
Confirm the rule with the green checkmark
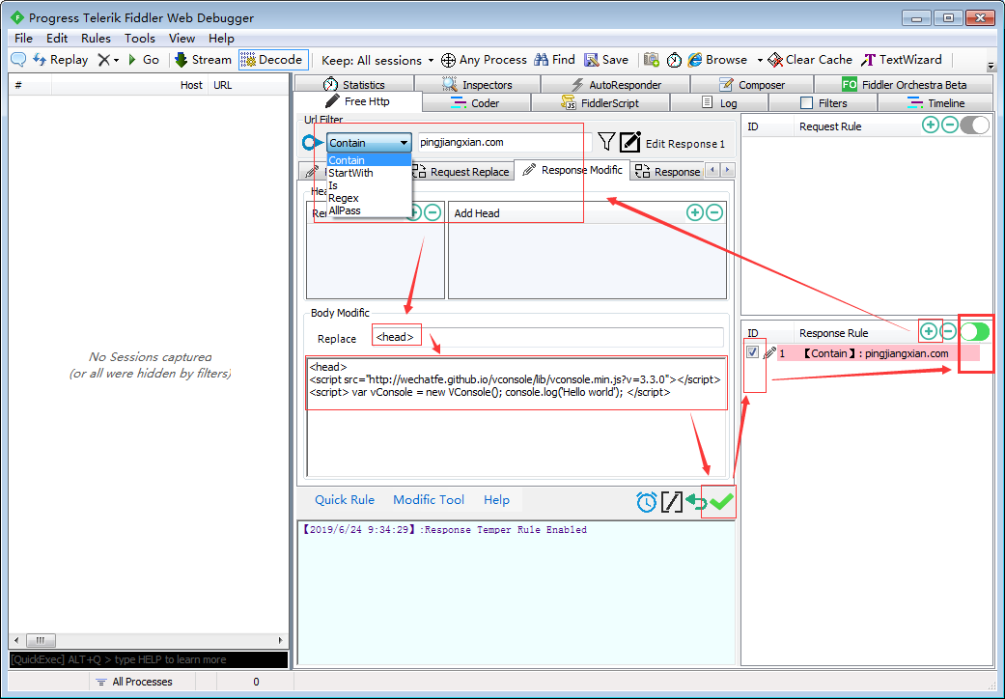[722, 502]
